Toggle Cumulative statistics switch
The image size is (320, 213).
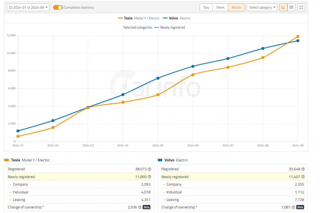point(58,7)
